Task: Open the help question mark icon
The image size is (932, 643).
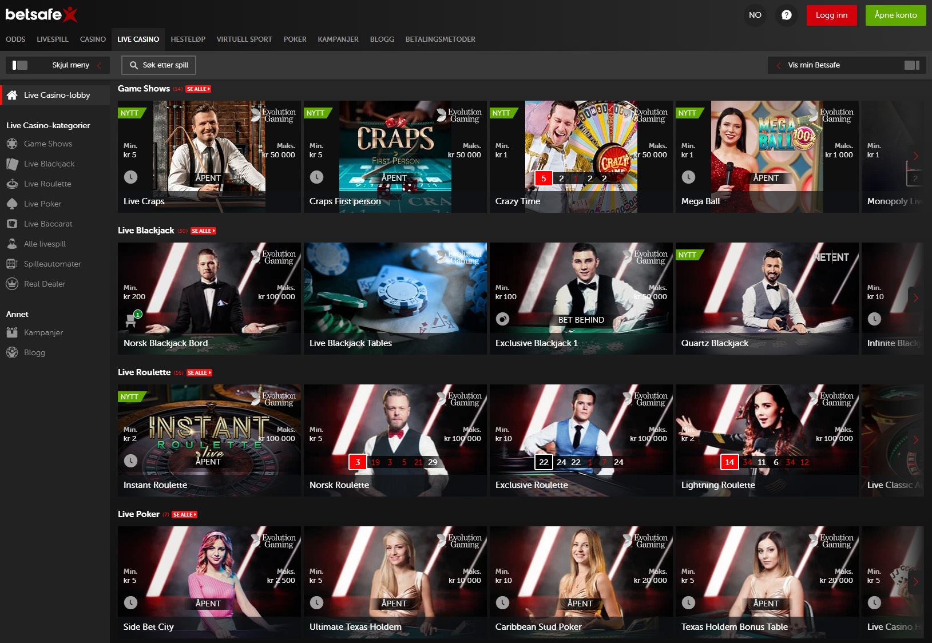Action: point(786,15)
